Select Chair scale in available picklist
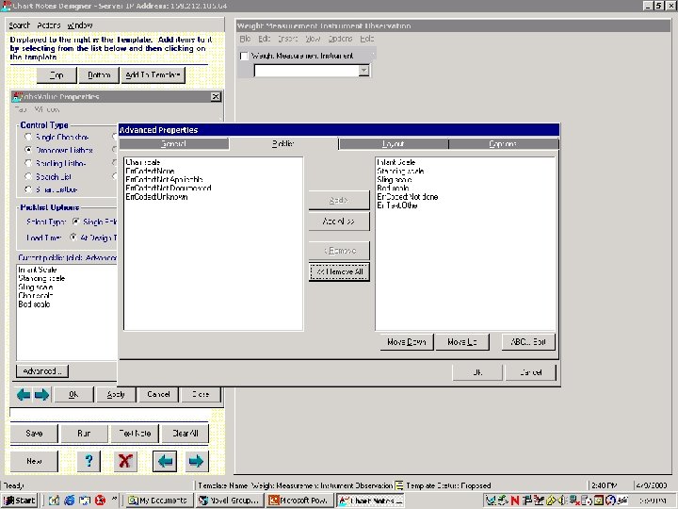Image resolution: width=678 pixels, height=509 pixels. click(x=143, y=162)
